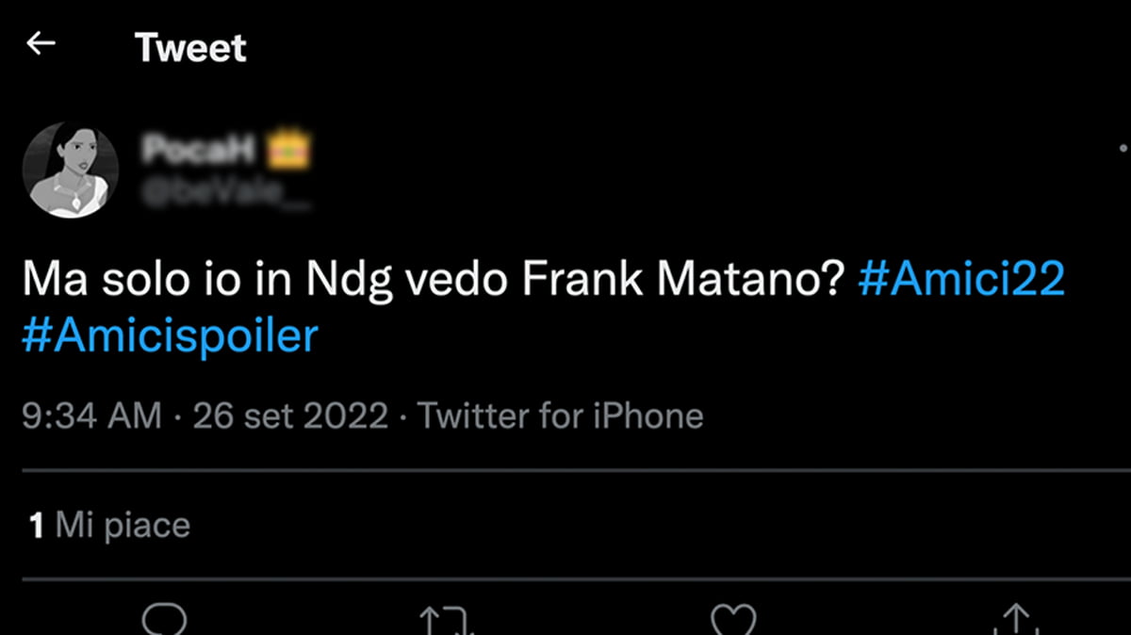The height and width of the screenshot is (635, 1131).
Task: Open the #Amici22 hashtag
Action: (x=961, y=281)
